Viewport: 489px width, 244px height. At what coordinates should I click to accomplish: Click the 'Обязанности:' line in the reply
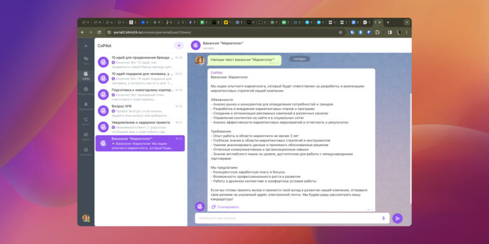click(x=222, y=100)
